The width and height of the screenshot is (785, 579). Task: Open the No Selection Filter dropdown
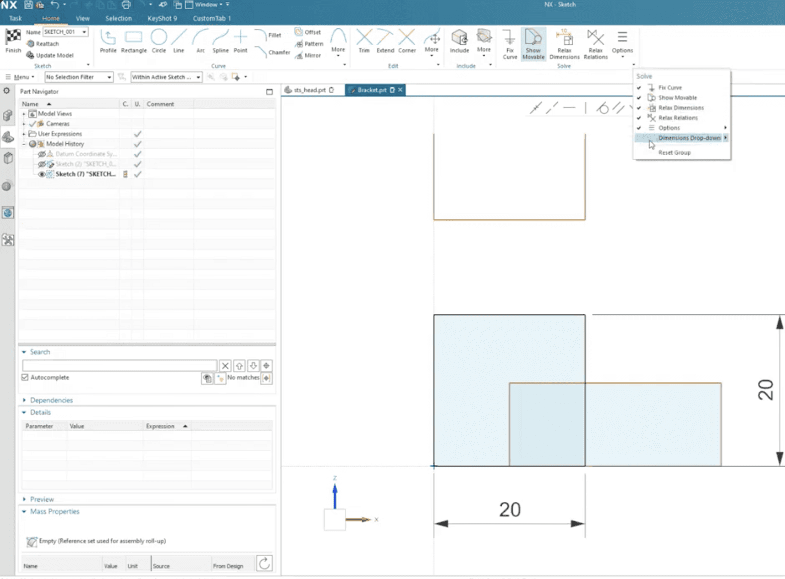[x=109, y=77]
